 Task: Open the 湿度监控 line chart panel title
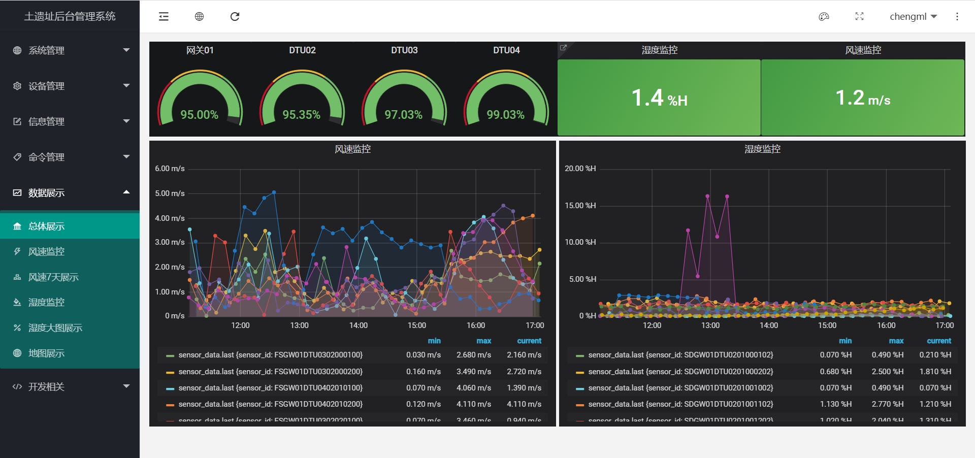[x=762, y=149]
